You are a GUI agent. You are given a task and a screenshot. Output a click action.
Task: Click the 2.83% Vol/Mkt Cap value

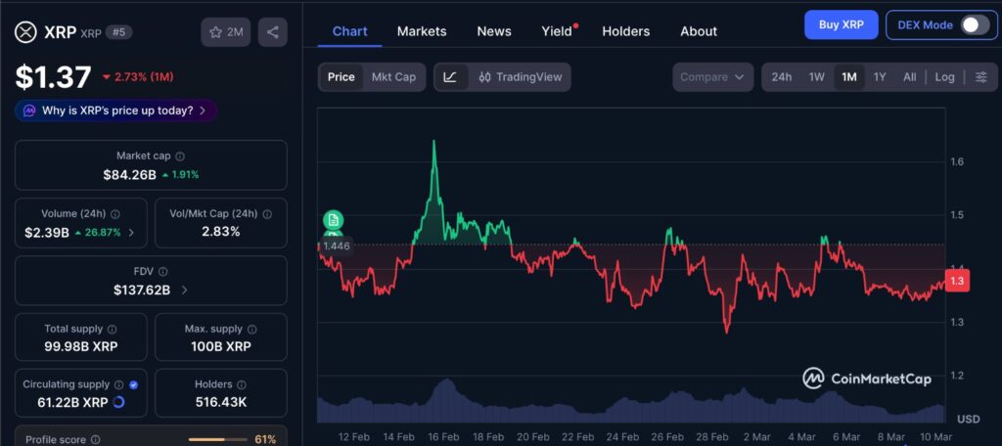coord(220,232)
